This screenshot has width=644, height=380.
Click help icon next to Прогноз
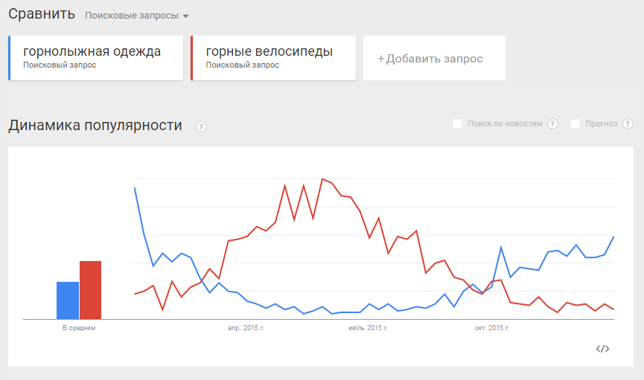click(628, 123)
